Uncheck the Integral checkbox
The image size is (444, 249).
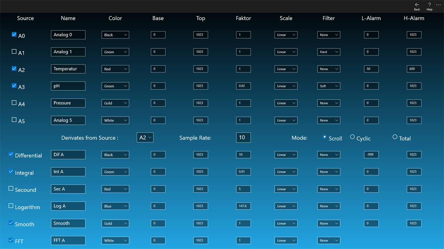(11, 171)
